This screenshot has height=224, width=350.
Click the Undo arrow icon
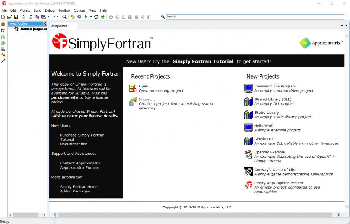tap(50, 17)
